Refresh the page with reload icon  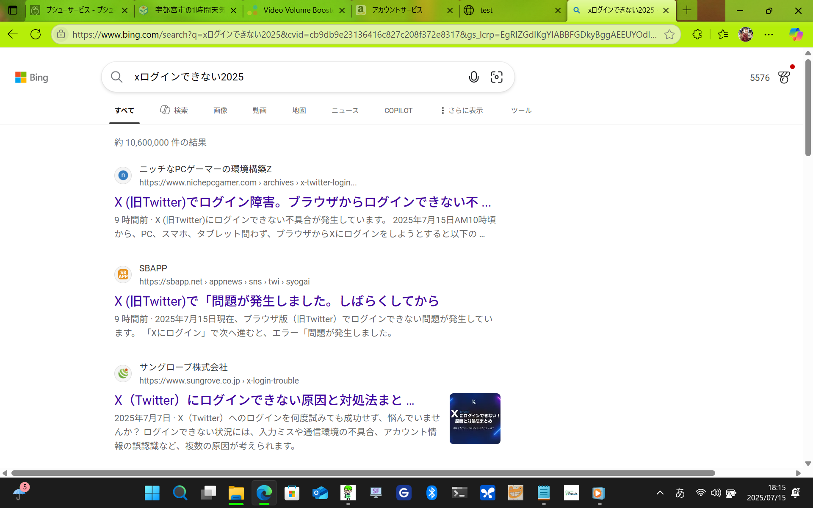tap(36, 34)
